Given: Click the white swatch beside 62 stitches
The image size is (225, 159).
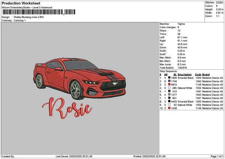Looking at the screenshot, I should point(169,105).
